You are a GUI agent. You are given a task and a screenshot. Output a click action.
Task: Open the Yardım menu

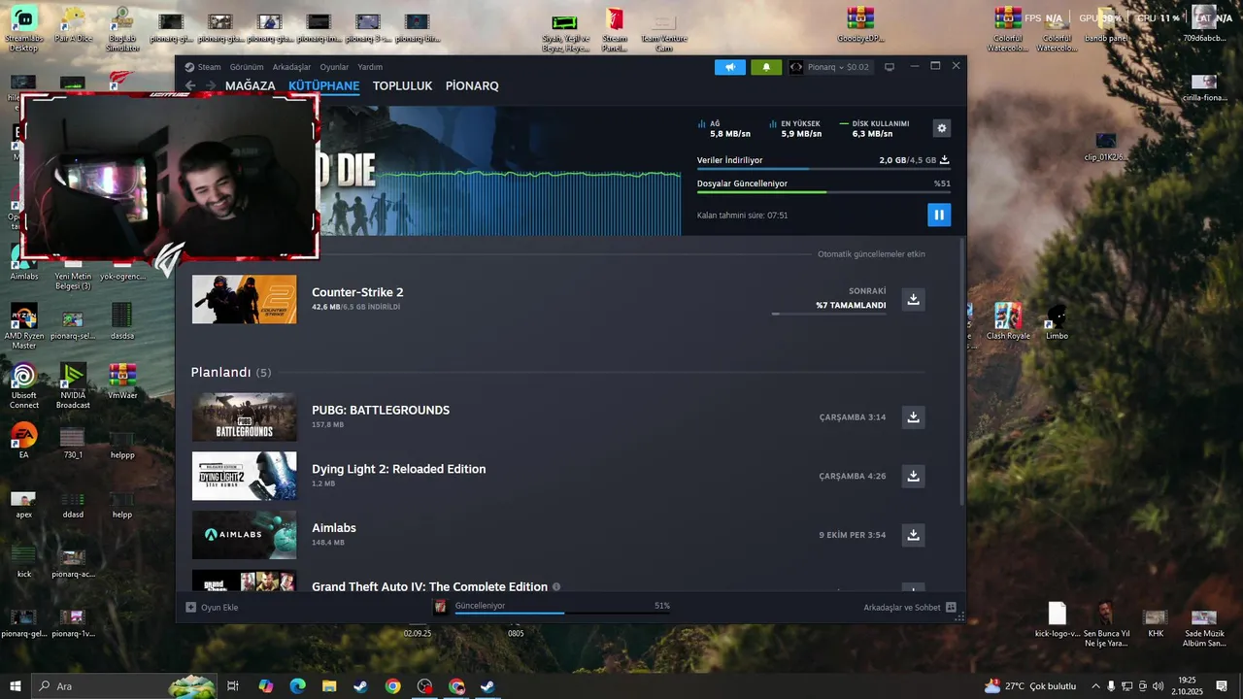[370, 67]
